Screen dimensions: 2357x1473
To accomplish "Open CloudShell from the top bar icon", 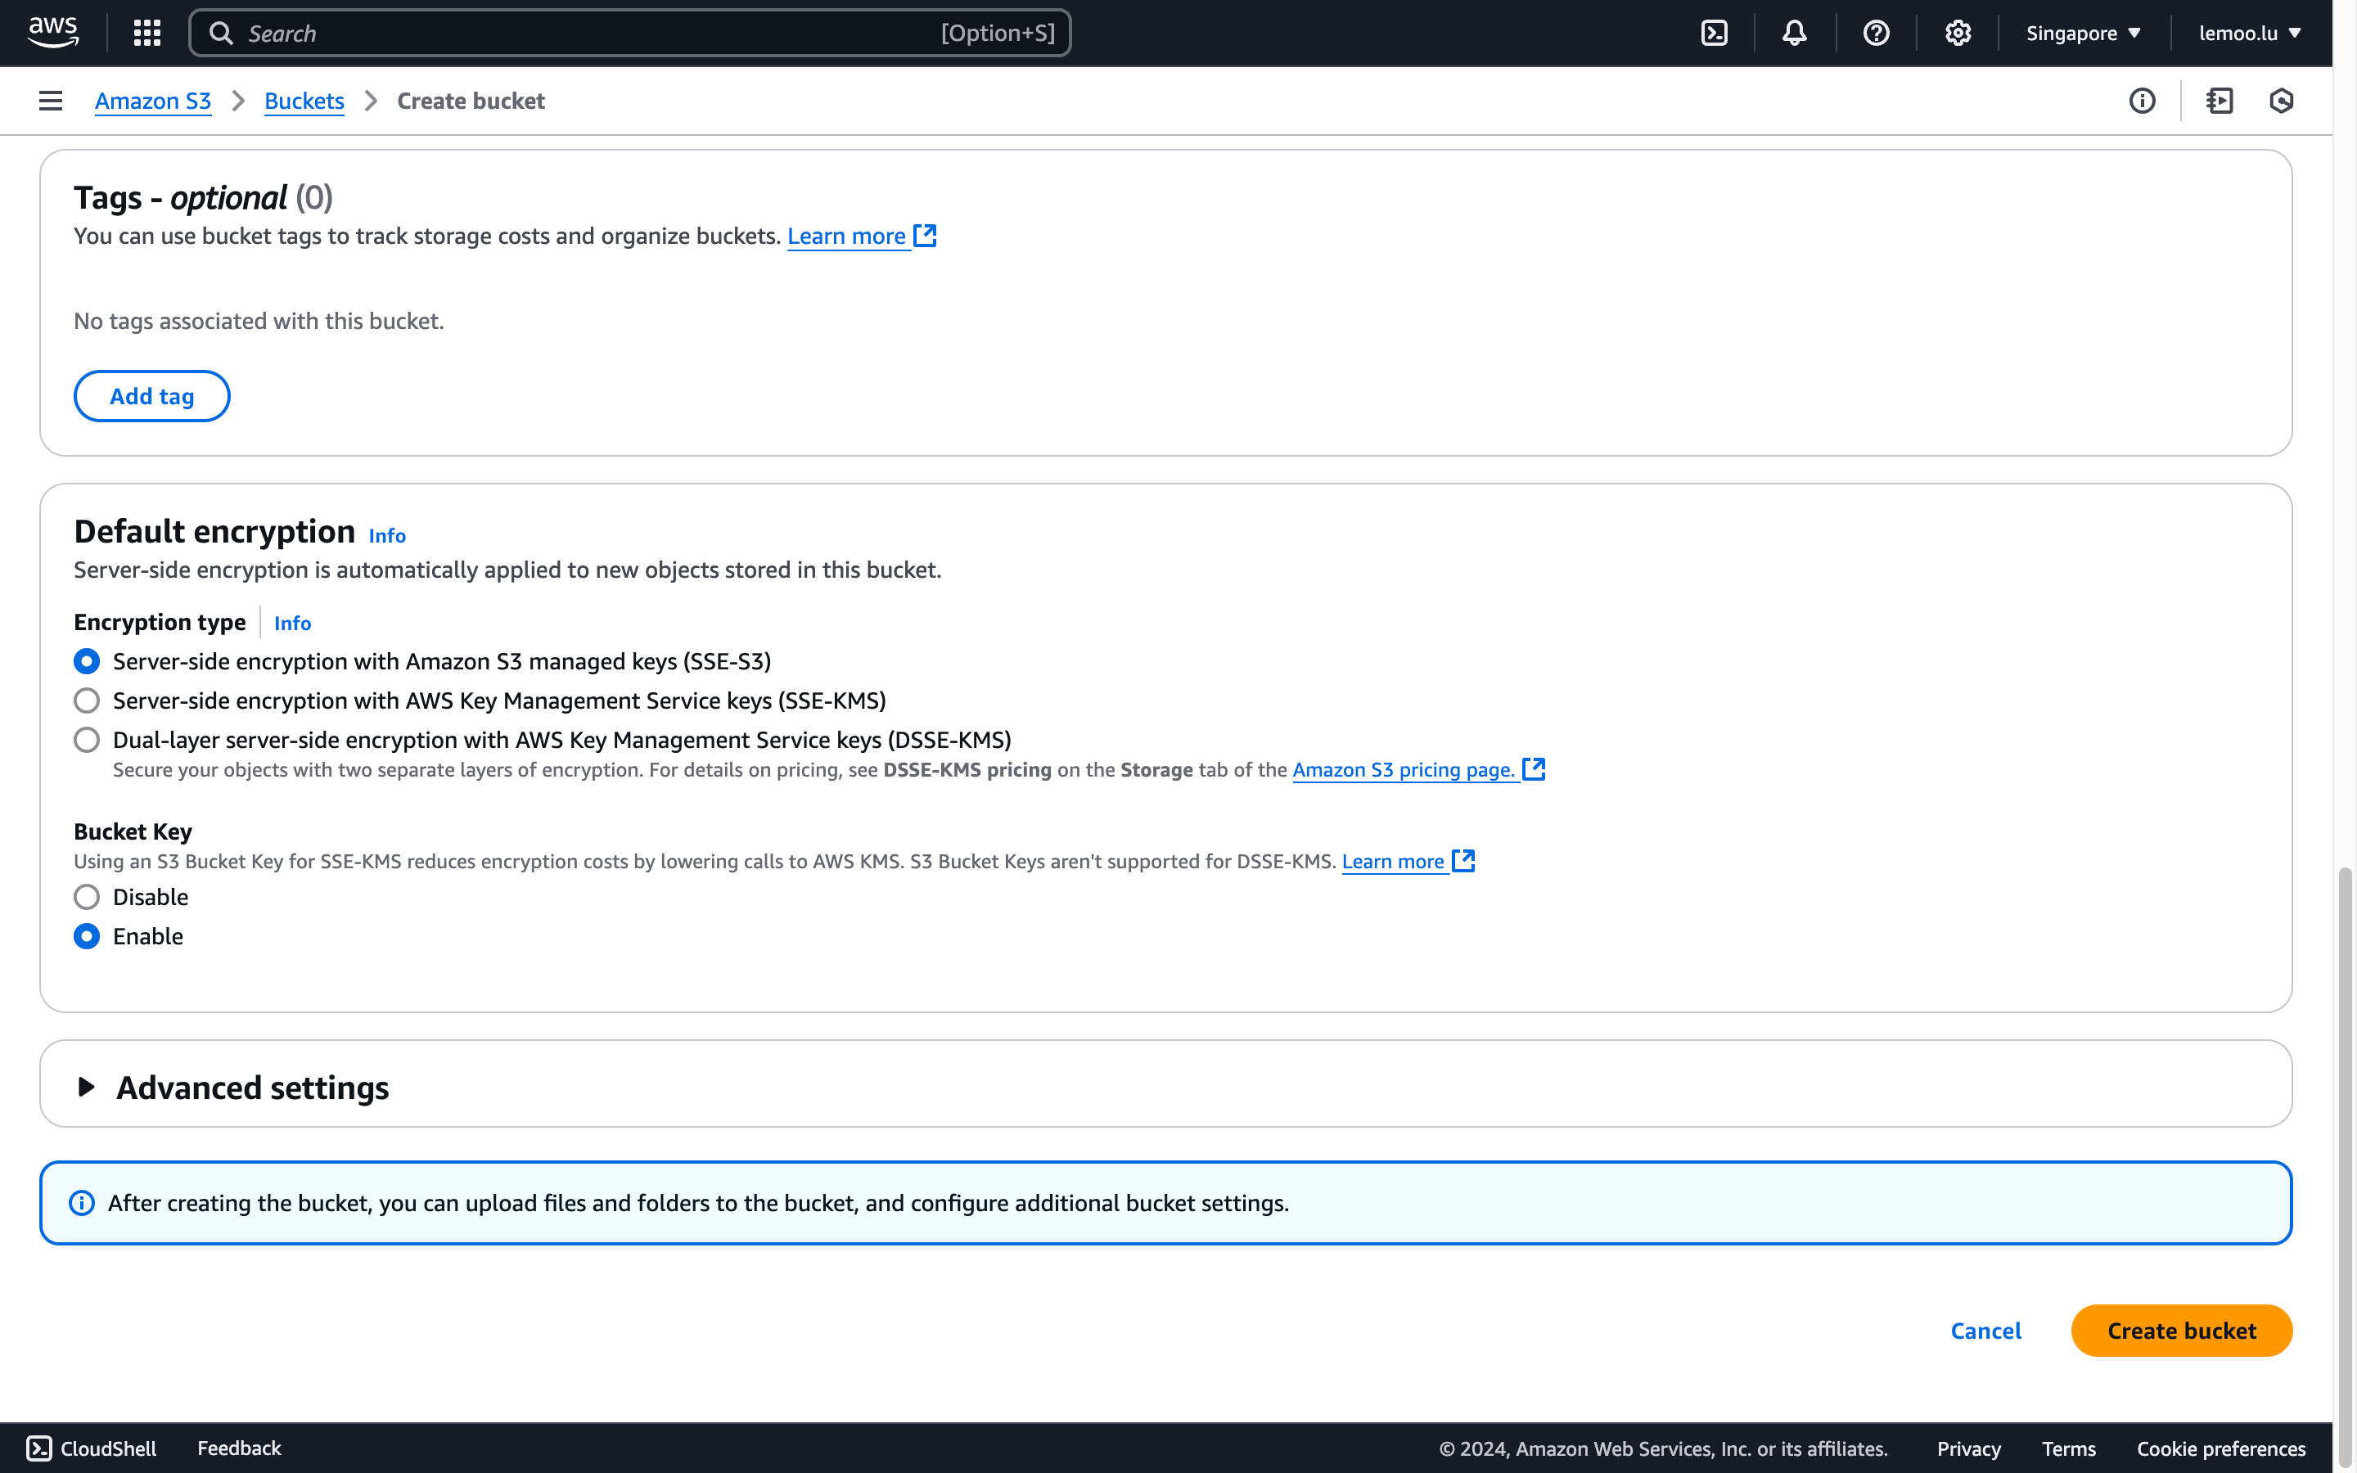I will (x=1715, y=33).
